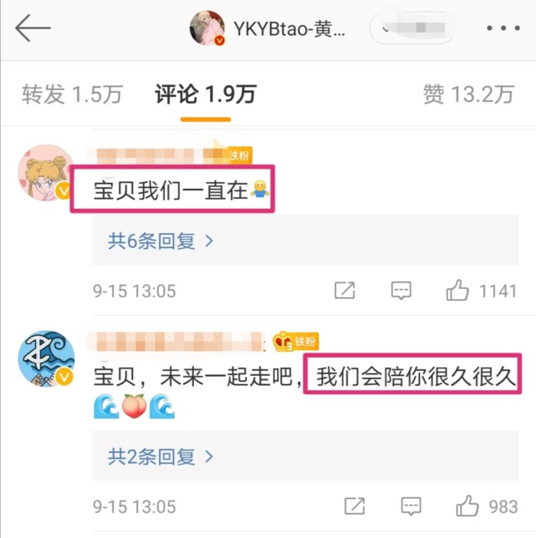The image size is (536, 538).
Task: Open YKYBtao profile avatar in header
Action: [207, 28]
